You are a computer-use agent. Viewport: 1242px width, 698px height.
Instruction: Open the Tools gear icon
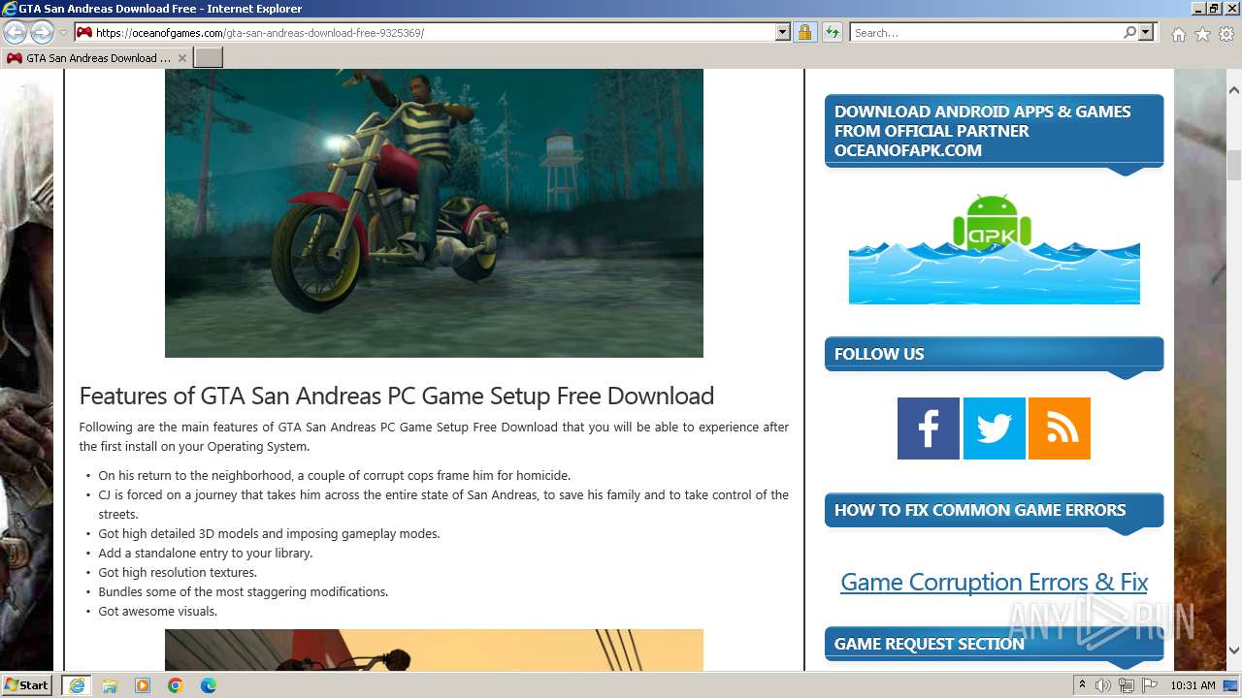coord(1226,34)
